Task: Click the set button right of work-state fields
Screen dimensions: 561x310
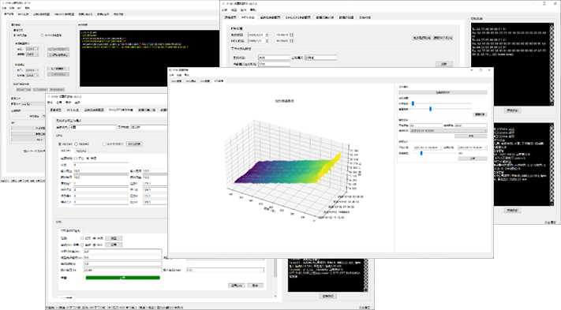Action: tap(444, 64)
